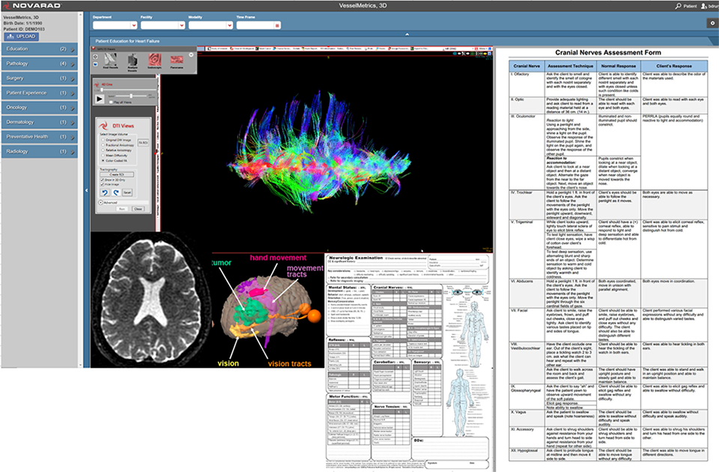Click the undo arrow in Tractography
The width and height of the screenshot is (719, 472).
(x=105, y=192)
